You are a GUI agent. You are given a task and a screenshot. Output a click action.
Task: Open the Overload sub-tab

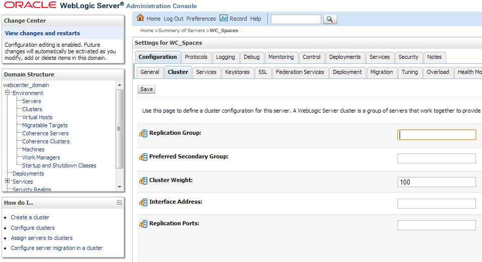tap(438, 72)
